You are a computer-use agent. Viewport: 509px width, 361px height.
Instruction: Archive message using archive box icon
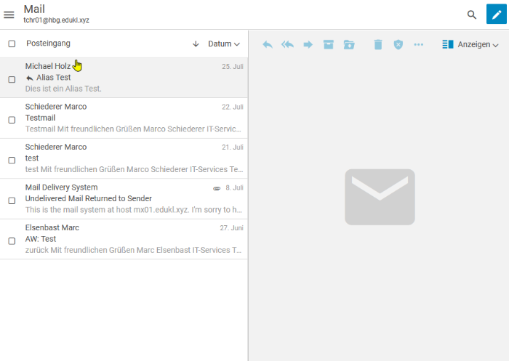[328, 45]
